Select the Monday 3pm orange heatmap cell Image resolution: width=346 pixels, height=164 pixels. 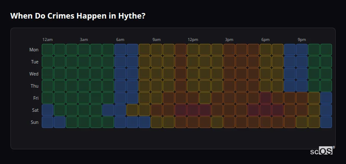[x=229, y=50]
